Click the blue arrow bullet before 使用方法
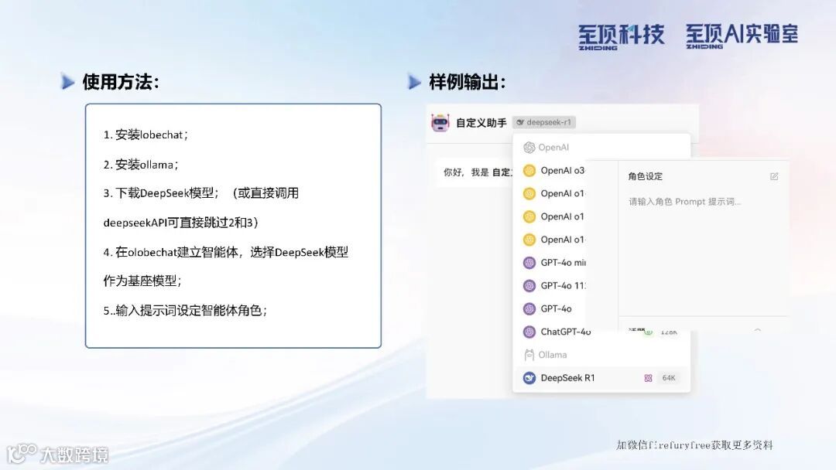This screenshot has height=470, width=836. tap(67, 82)
